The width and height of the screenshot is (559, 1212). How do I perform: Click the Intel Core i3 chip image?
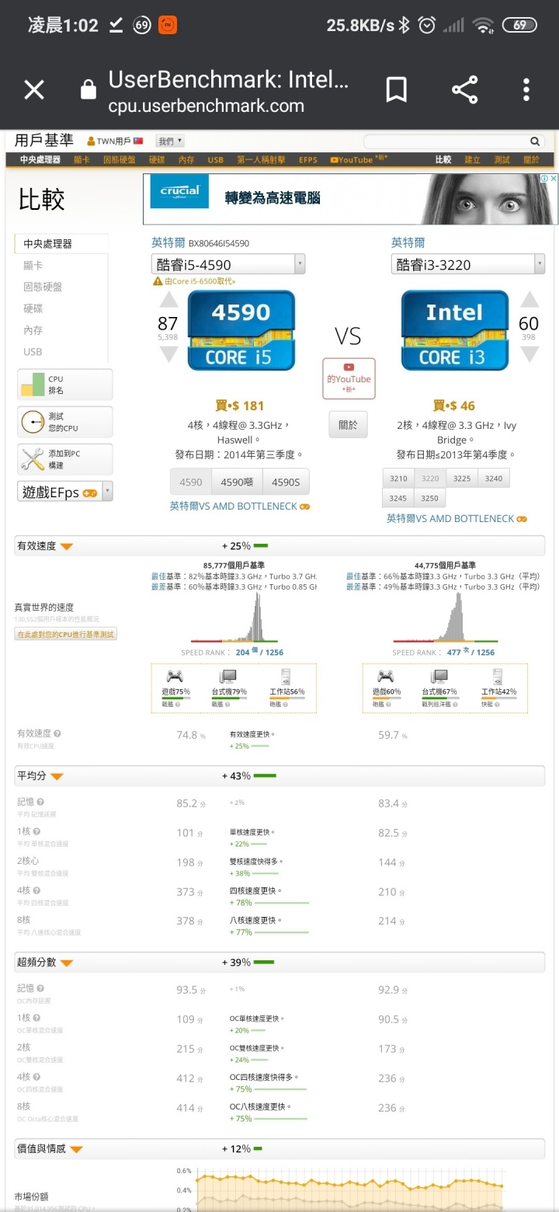[455, 330]
